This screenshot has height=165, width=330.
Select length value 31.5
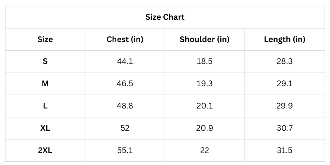click(285, 151)
